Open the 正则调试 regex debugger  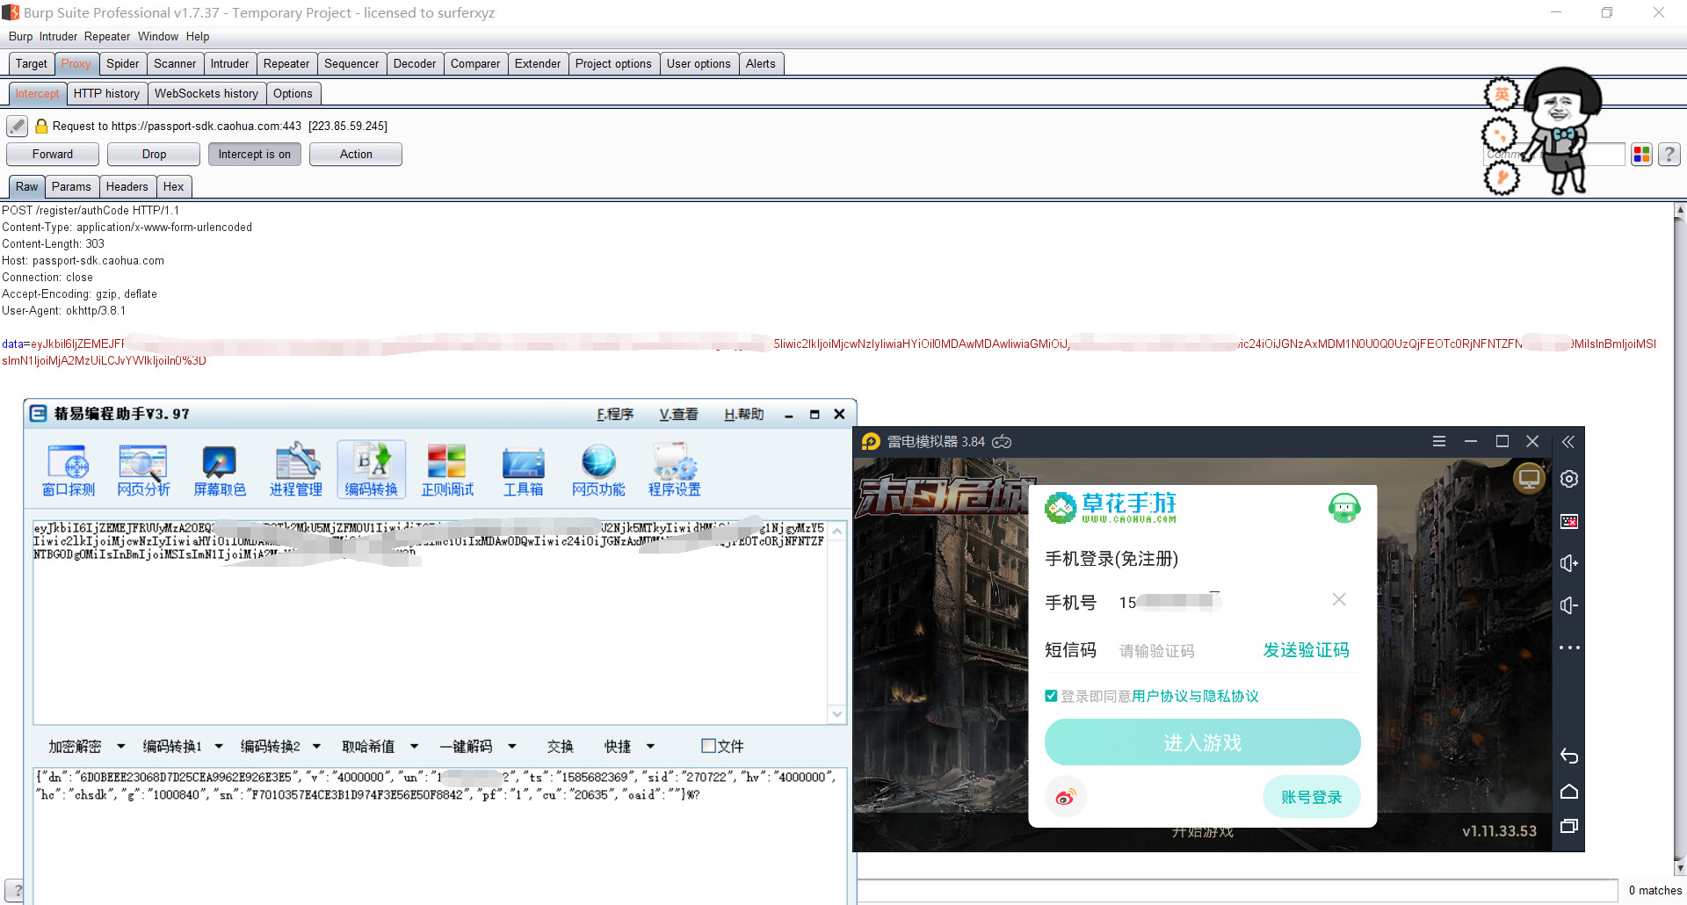pyautogui.click(x=447, y=470)
